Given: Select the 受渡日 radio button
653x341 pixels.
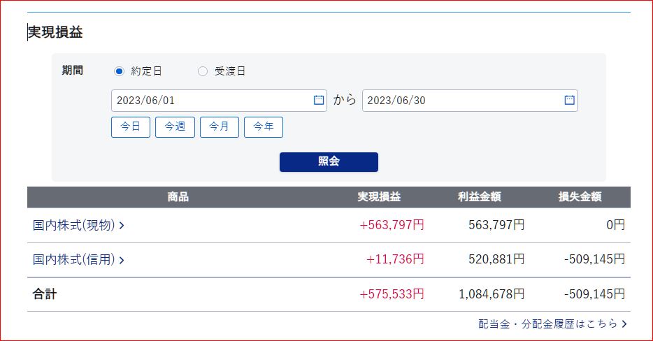Looking at the screenshot, I should pos(203,71).
